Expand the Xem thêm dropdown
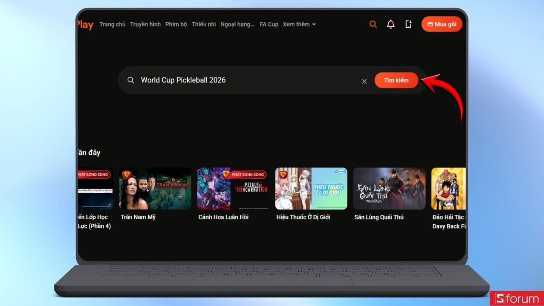 point(299,24)
